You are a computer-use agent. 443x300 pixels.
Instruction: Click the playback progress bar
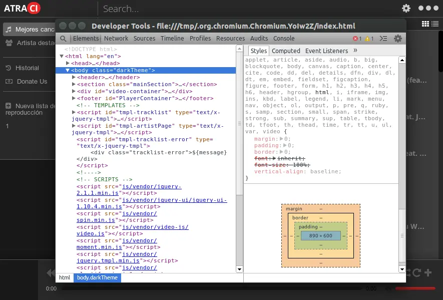pos(212,288)
